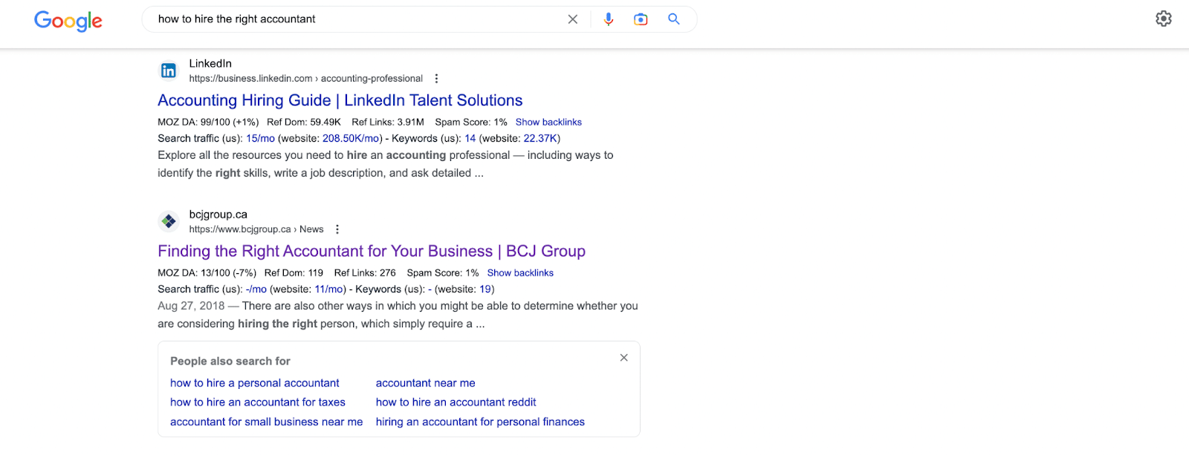The width and height of the screenshot is (1189, 455).
Task: Focus the search input field
Action: [x=357, y=19]
